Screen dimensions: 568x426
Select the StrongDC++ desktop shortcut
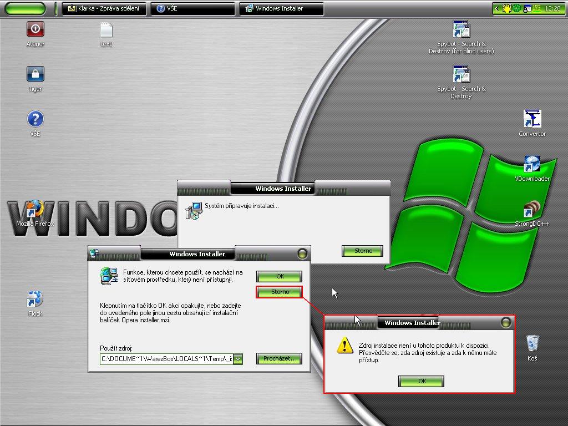(532, 209)
